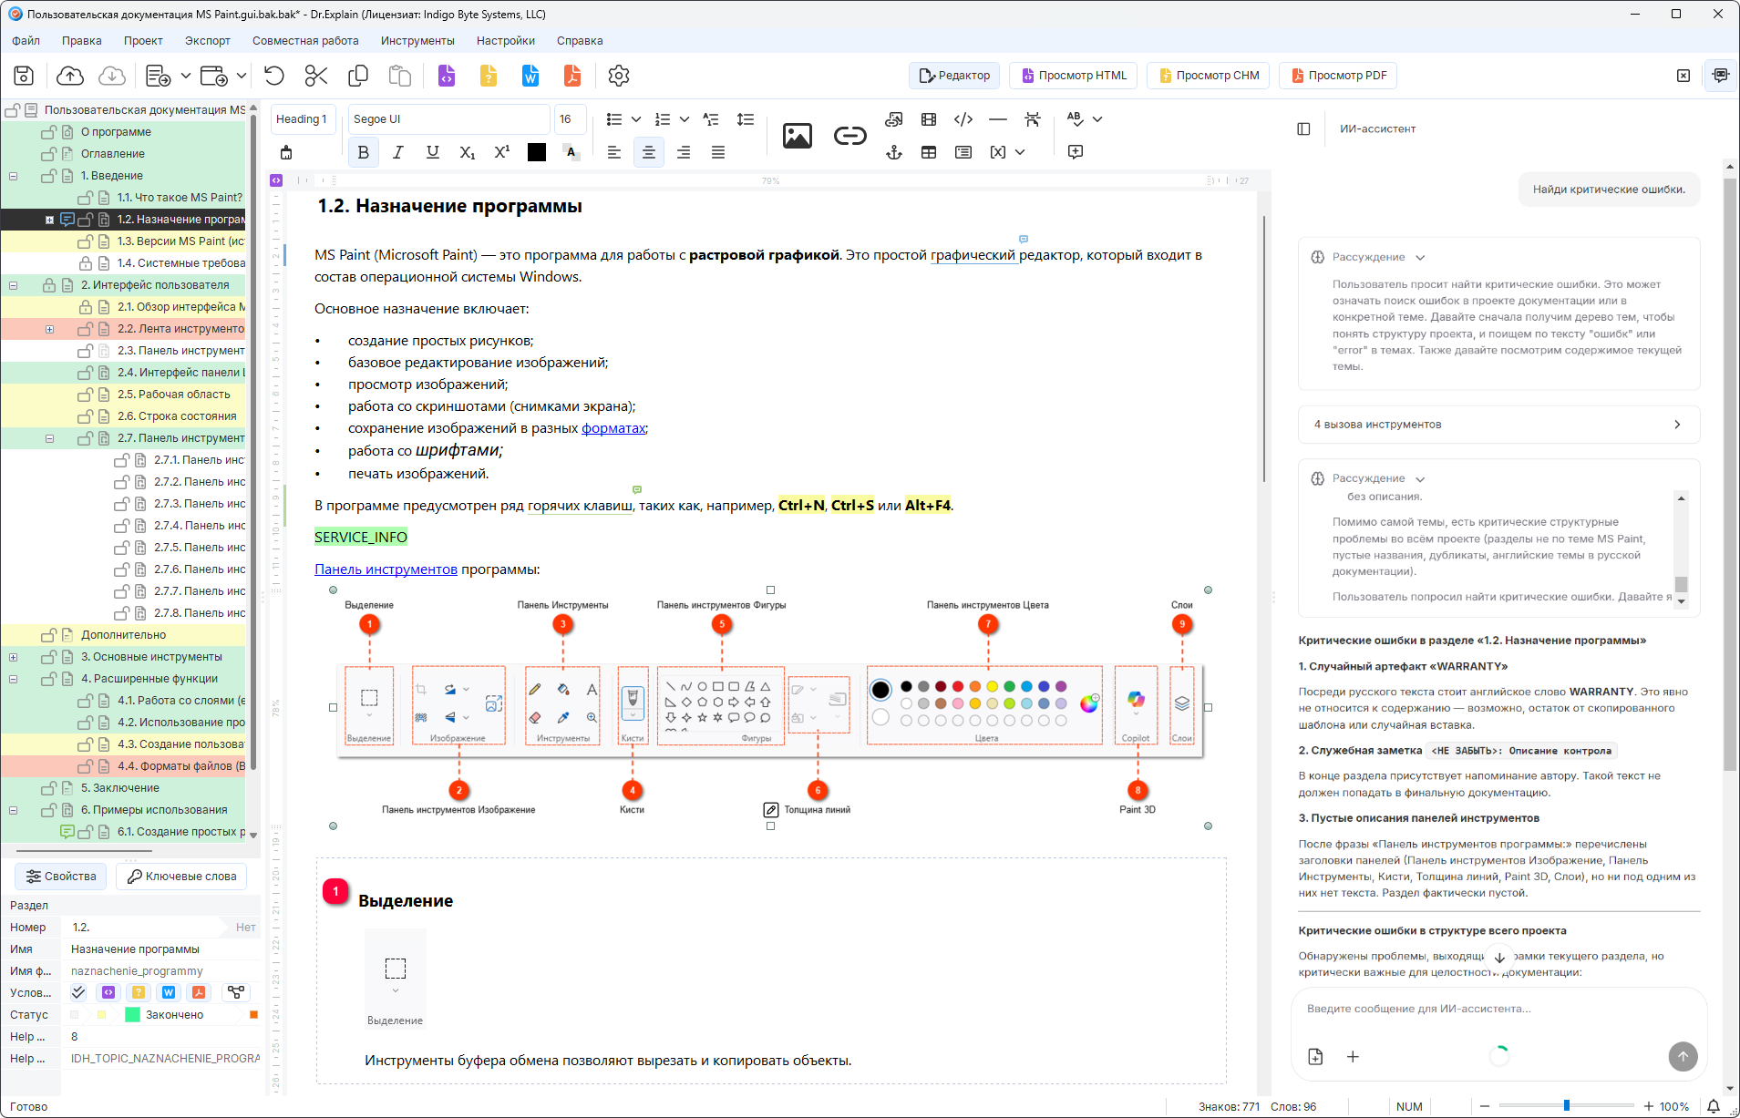Image resolution: width=1740 pixels, height=1118 pixels.
Task: Open project settings via the gear icon
Action: [619, 76]
